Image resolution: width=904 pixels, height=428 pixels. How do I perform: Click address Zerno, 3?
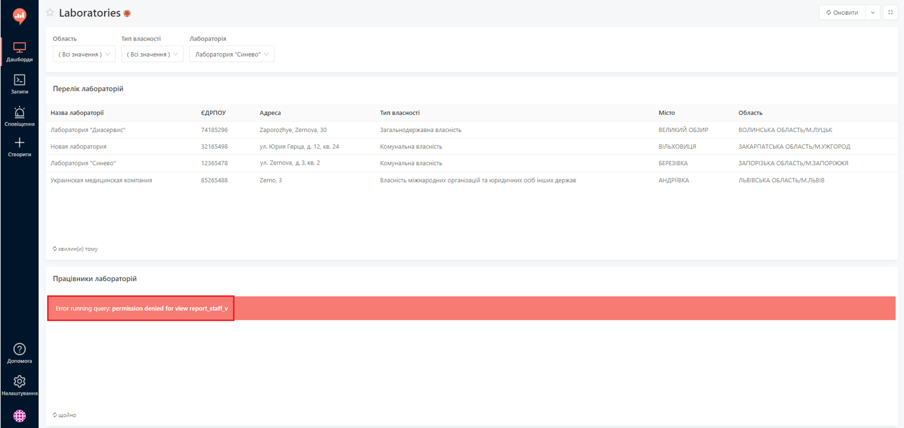[271, 181]
